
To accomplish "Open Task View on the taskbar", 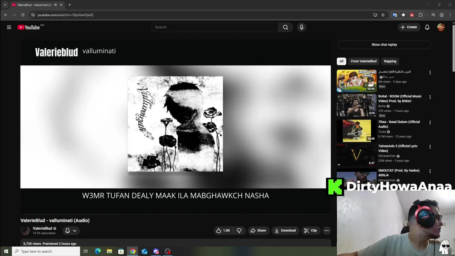I will tap(86, 251).
